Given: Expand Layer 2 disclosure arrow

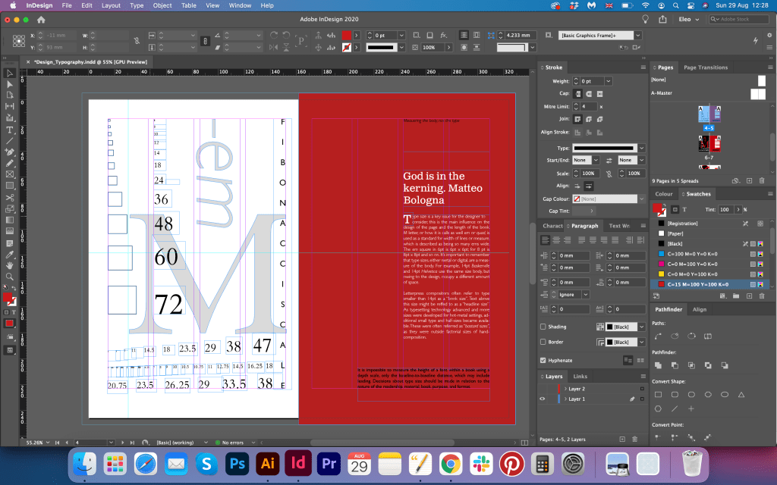Looking at the screenshot, I should click(x=565, y=389).
